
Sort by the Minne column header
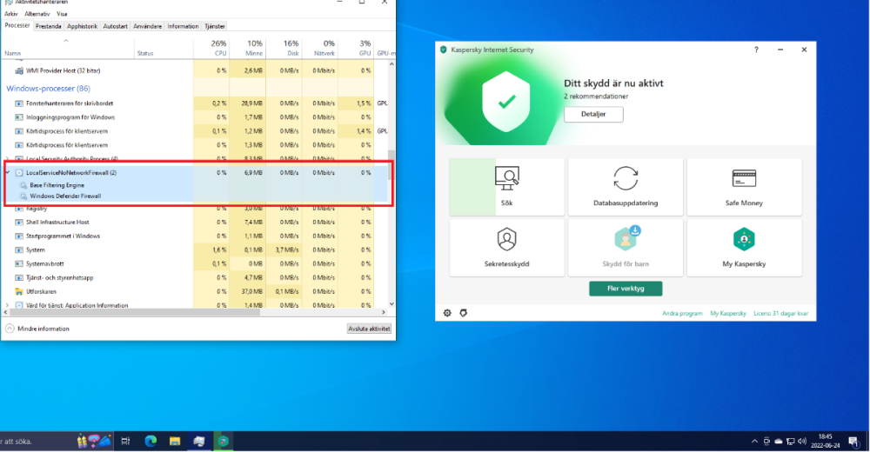pyautogui.click(x=247, y=48)
